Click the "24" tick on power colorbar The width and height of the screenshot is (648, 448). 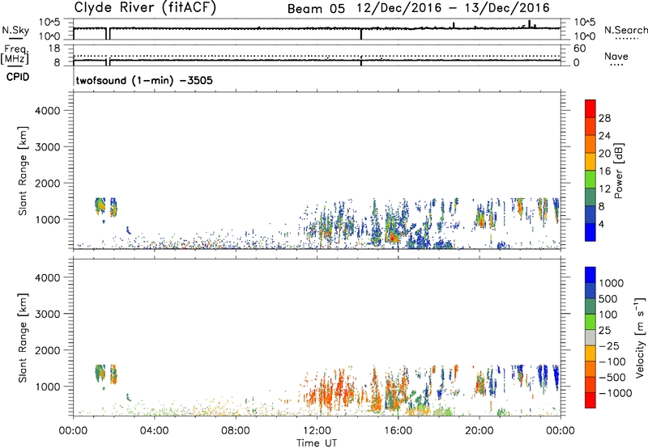pyautogui.click(x=604, y=136)
